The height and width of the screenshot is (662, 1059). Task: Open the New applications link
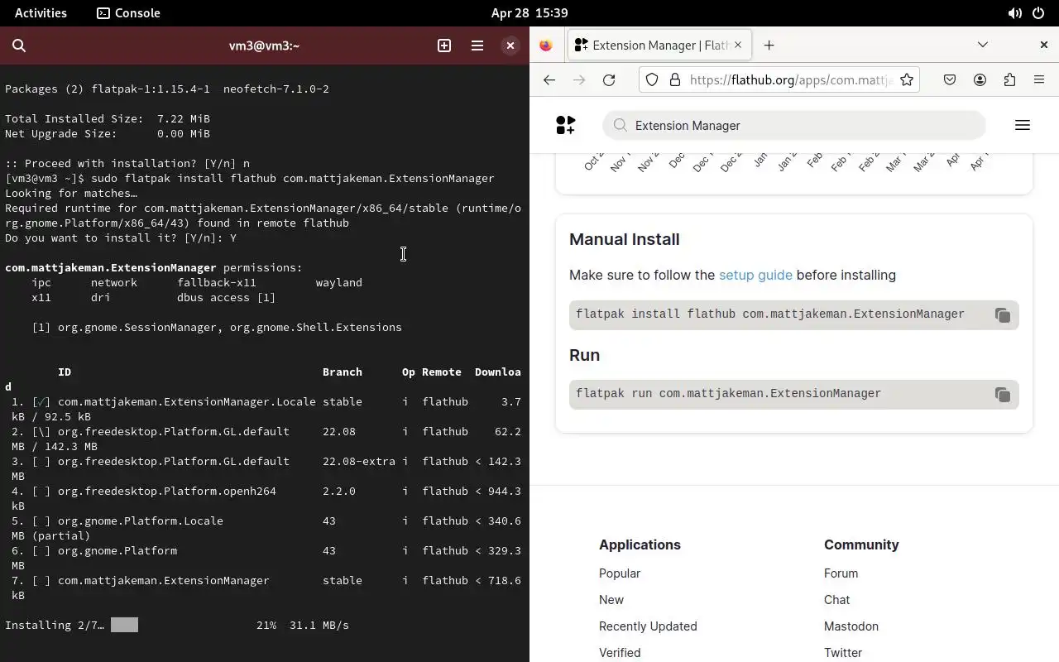pyautogui.click(x=611, y=599)
